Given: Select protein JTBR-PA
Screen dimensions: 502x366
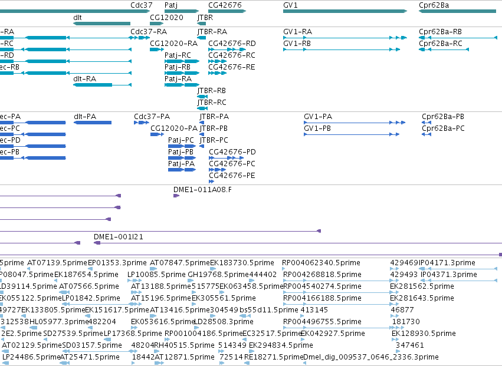Looking at the screenshot, I should click(x=214, y=117).
